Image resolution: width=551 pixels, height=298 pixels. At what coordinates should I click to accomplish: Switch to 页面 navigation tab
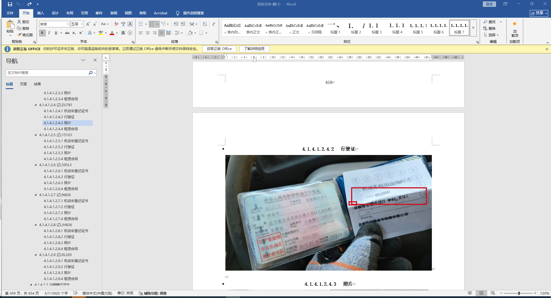pos(23,84)
